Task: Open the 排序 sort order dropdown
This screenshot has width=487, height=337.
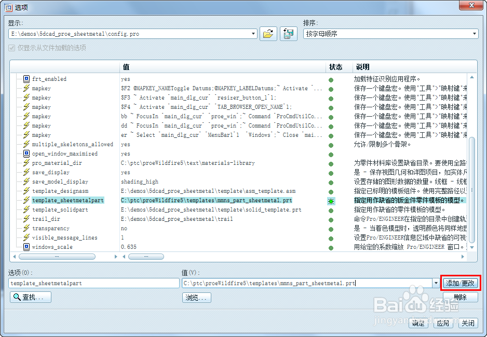Action: pyautogui.click(x=474, y=34)
